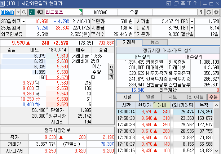
Task: Click the 뉴 news side button
Action: (x=111, y=66)
